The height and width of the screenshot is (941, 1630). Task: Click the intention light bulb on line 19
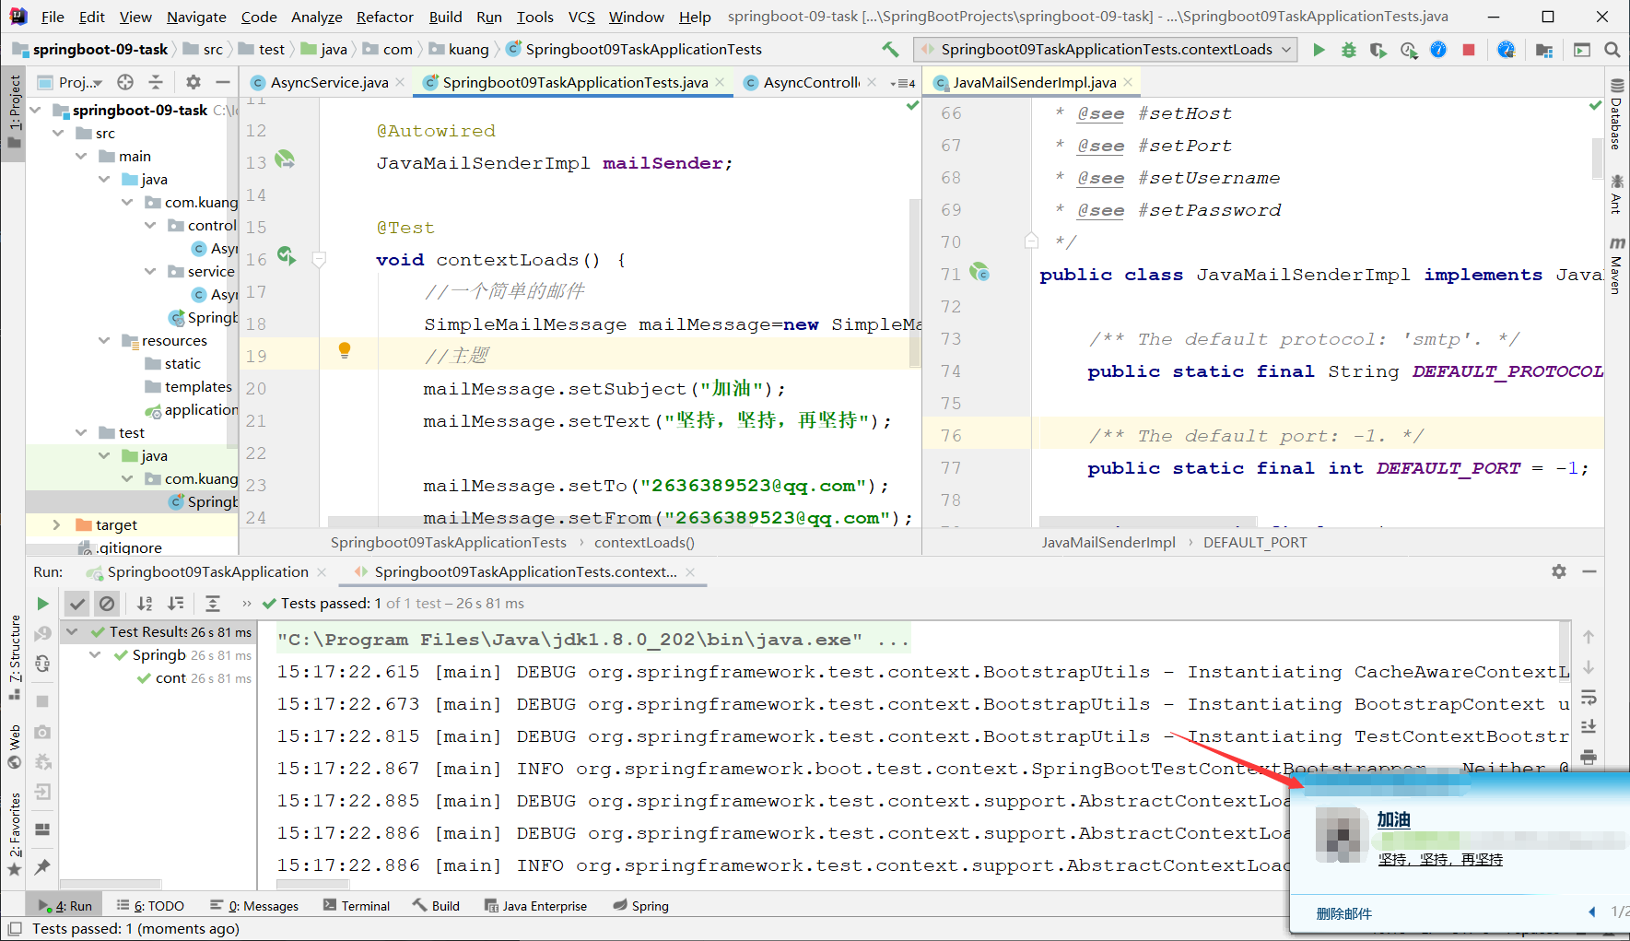tap(345, 350)
